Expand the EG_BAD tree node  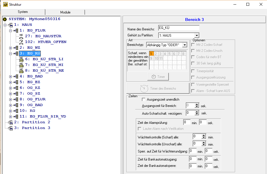tap(11, 76)
